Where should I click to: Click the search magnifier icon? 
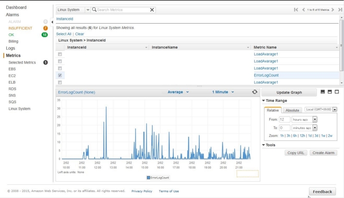94,9
